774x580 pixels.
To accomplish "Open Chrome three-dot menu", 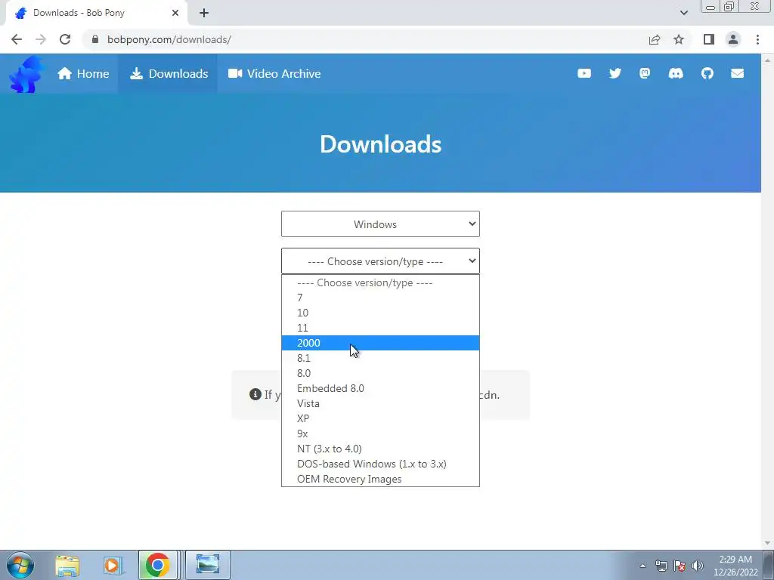I will point(757,39).
